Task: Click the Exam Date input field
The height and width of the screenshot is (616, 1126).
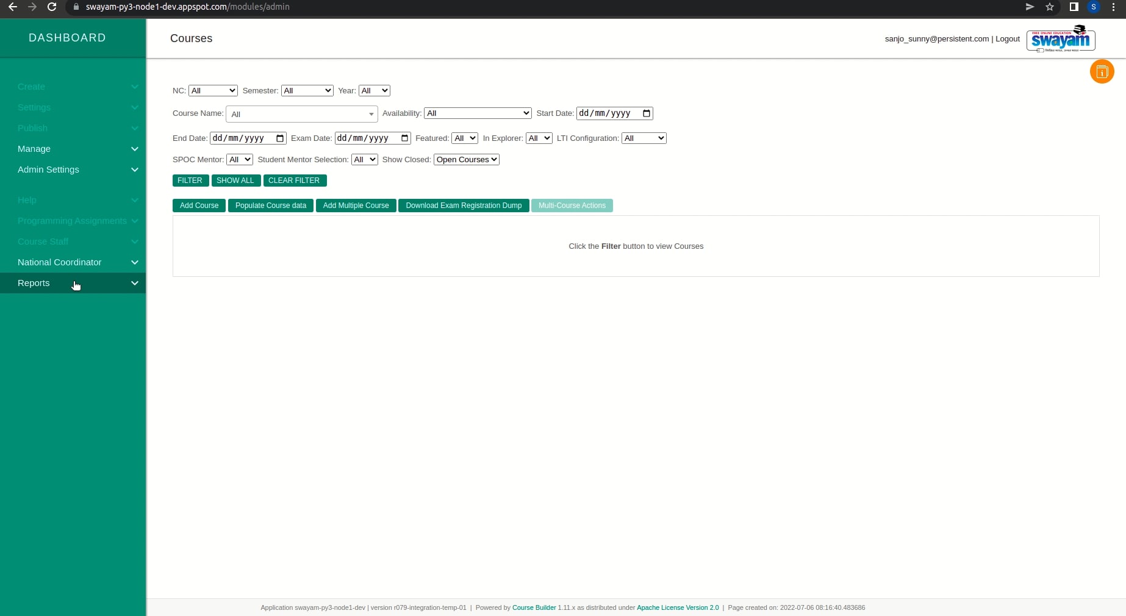Action: pyautogui.click(x=369, y=138)
